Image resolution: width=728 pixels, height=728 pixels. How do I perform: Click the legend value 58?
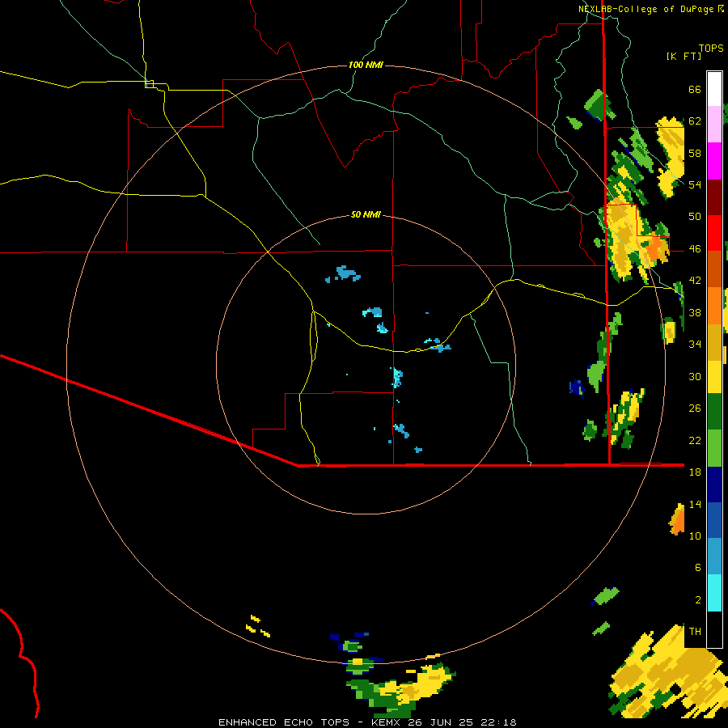[x=695, y=153]
